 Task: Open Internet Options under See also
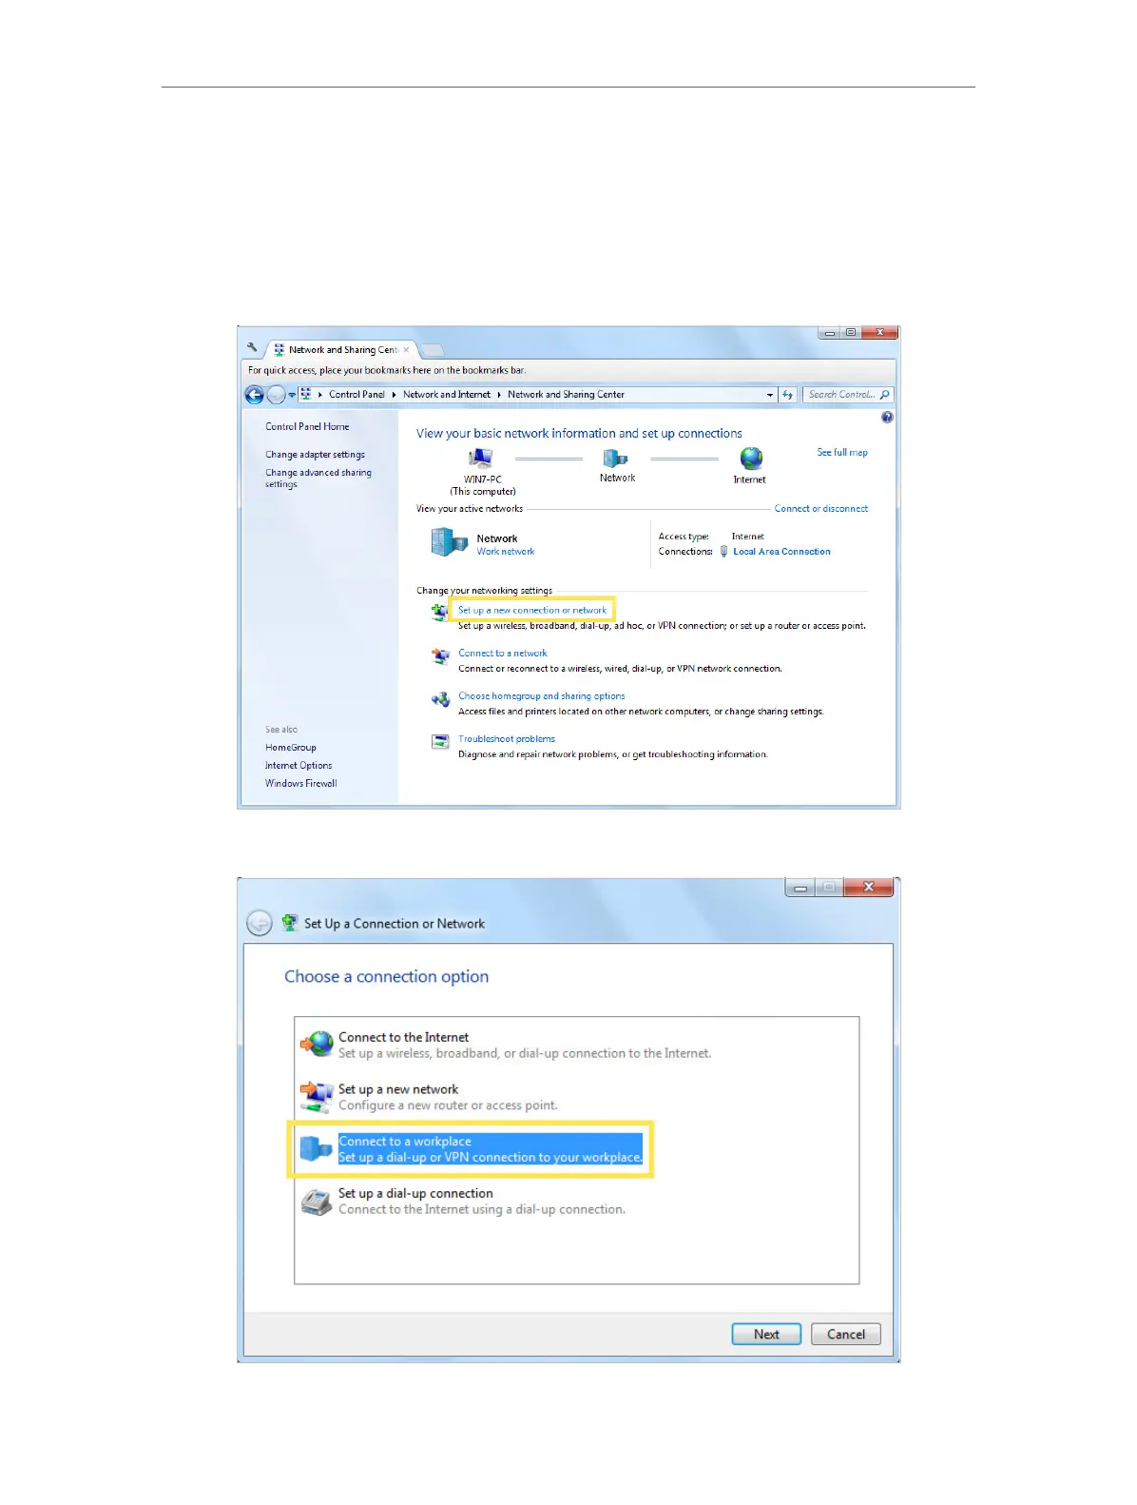[x=299, y=766]
